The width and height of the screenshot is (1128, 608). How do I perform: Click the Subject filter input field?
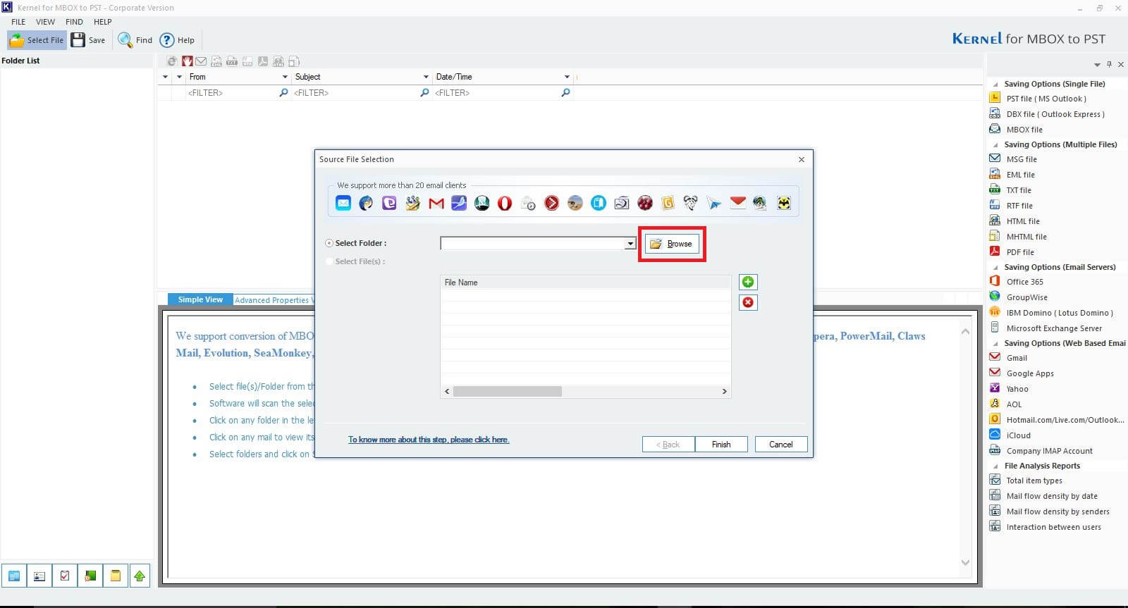tap(355, 92)
